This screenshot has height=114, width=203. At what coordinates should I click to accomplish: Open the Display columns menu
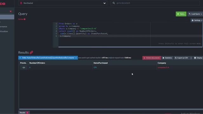[x=198, y=58]
